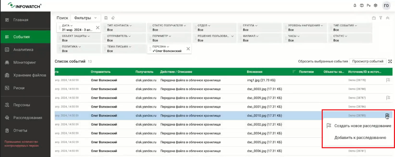Click the help book icon
The height and width of the screenshot is (157, 395).
pos(361,6)
